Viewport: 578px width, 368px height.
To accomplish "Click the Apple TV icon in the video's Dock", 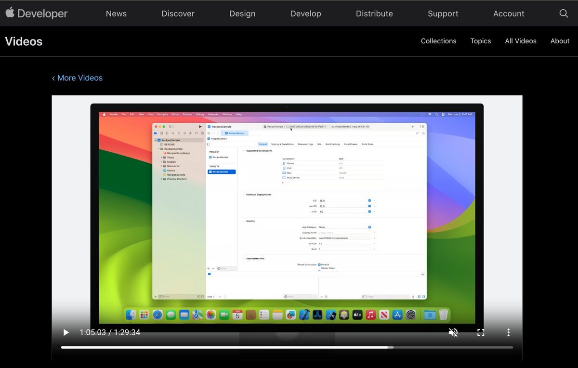I will 357,315.
